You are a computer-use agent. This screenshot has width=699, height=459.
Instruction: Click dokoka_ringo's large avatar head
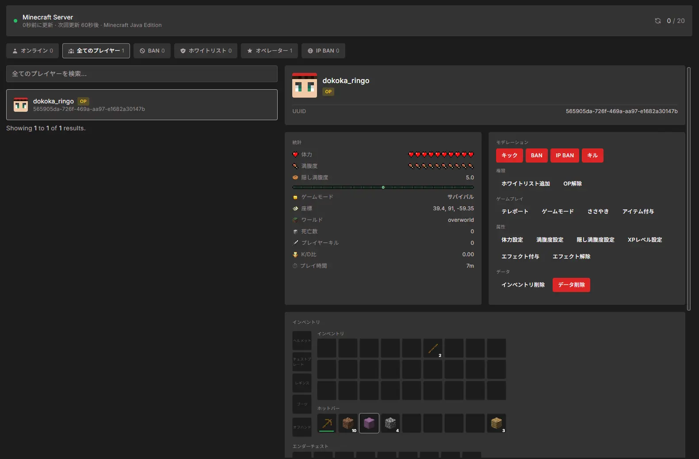pyautogui.click(x=305, y=85)
